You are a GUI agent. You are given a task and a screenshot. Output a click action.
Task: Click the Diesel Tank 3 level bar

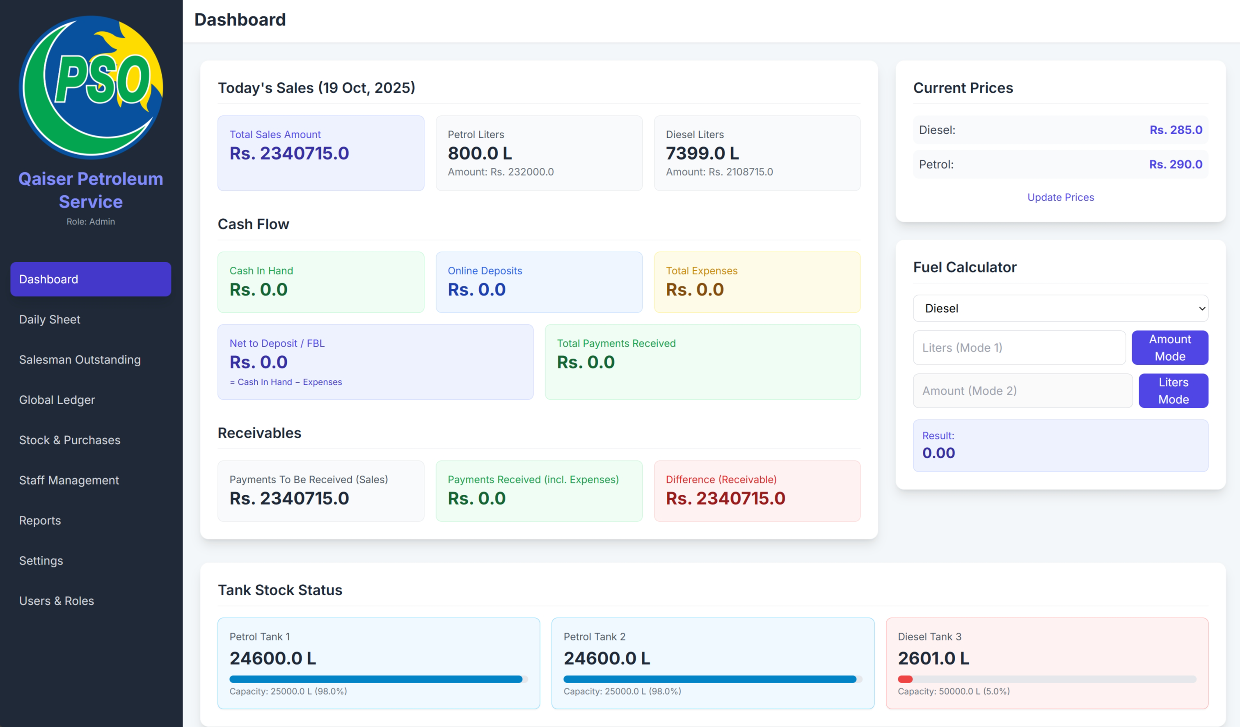pos(1047,679)
